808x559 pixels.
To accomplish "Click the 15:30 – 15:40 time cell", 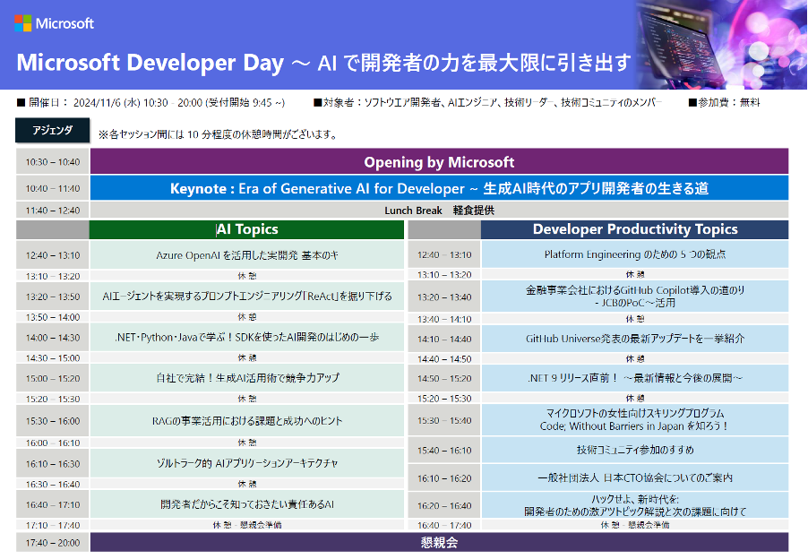I will [x=444, y=420].
